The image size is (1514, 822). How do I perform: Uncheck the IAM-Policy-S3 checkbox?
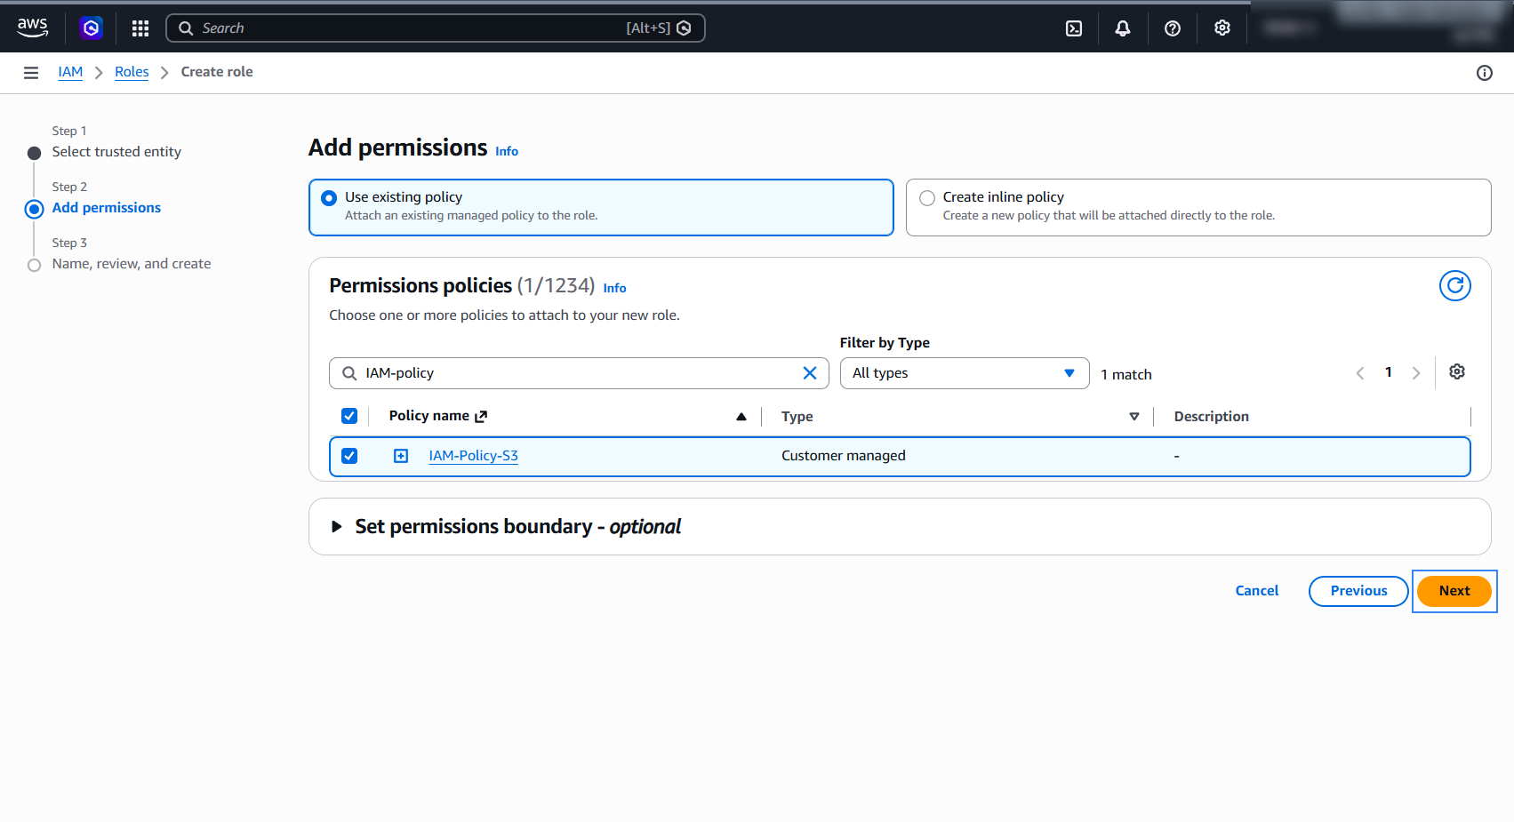pos(349,456)
